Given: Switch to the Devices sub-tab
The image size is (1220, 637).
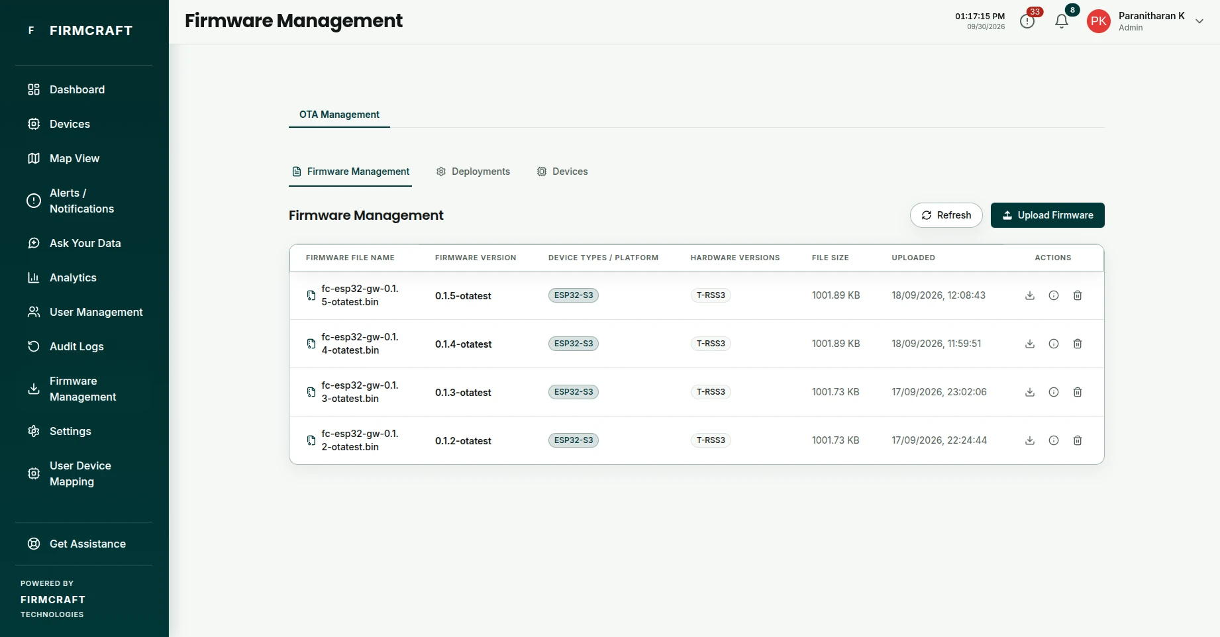Looking at the screenshot, I should (x=562, y=171).
